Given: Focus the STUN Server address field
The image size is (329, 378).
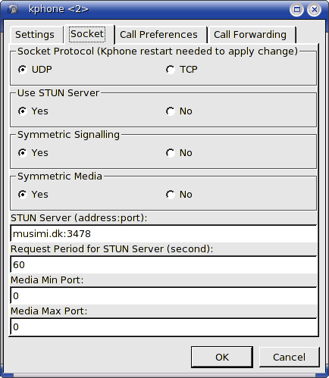Looking at the screenshot, I should [164, 233].
